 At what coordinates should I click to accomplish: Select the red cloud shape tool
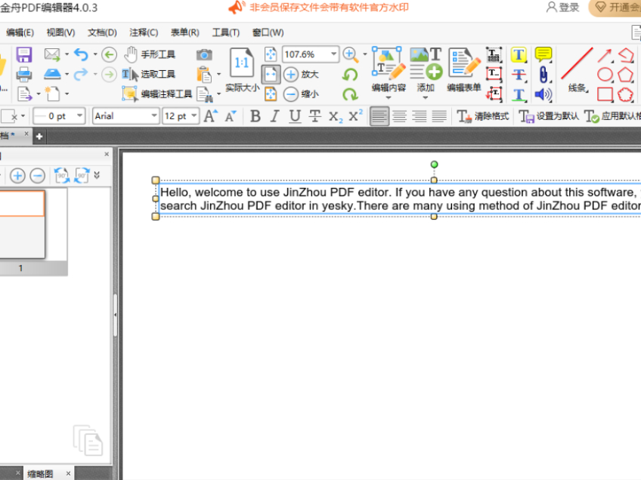pos(625,94)
